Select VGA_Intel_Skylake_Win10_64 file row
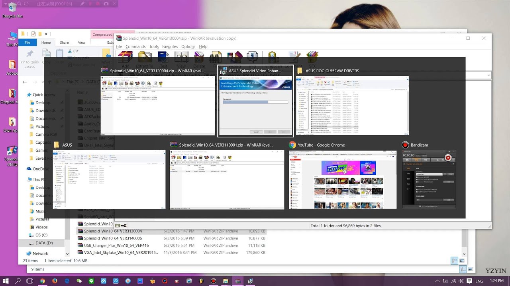This screenshot has height=286, width=510. click(x=171, y=253)
